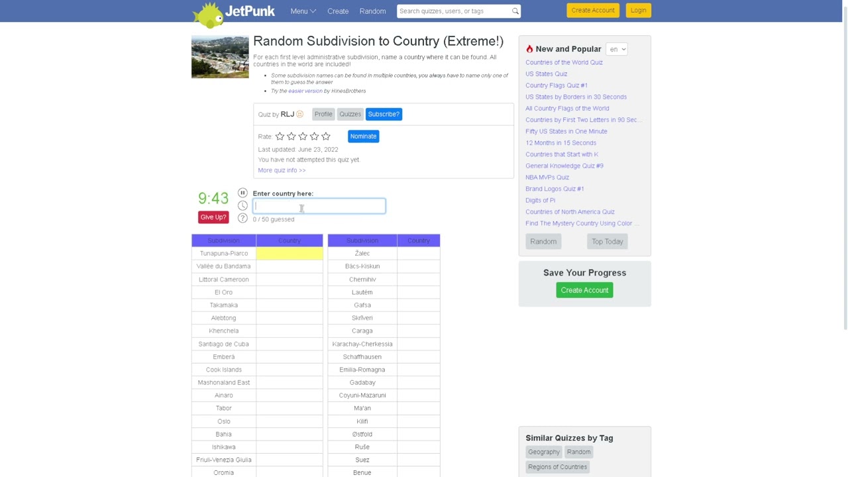Select the third rating star
This screenshot has height=477, width=848.
(x=303, y=136)
